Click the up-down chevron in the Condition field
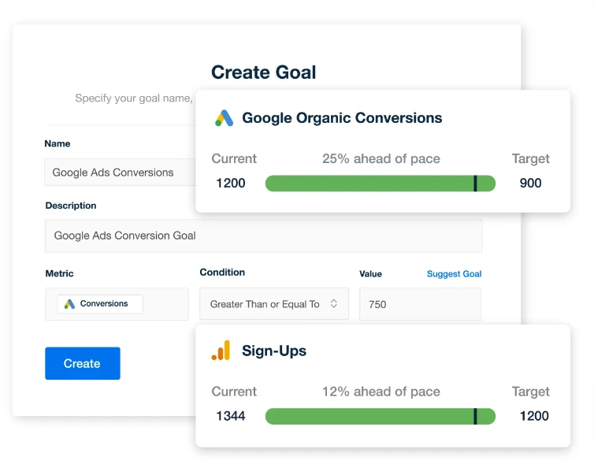 pyautogui.click(x=333, y=304)
